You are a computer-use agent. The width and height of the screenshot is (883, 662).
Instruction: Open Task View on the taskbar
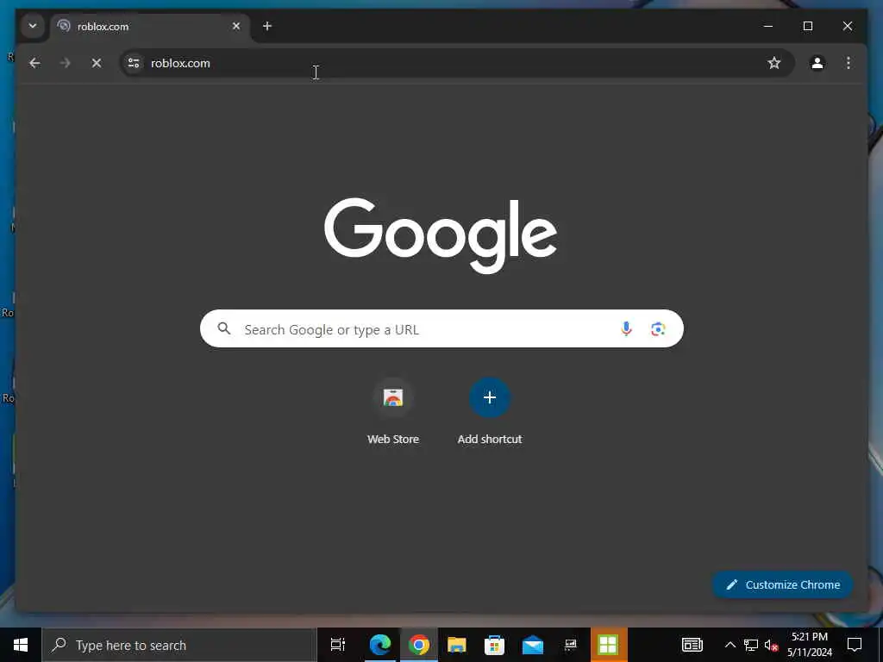338,645
